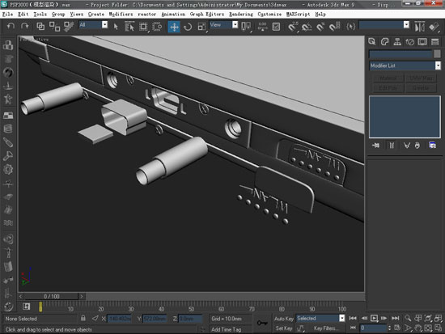Expand the Modifier List dropdown

click(x=438, y=66)
